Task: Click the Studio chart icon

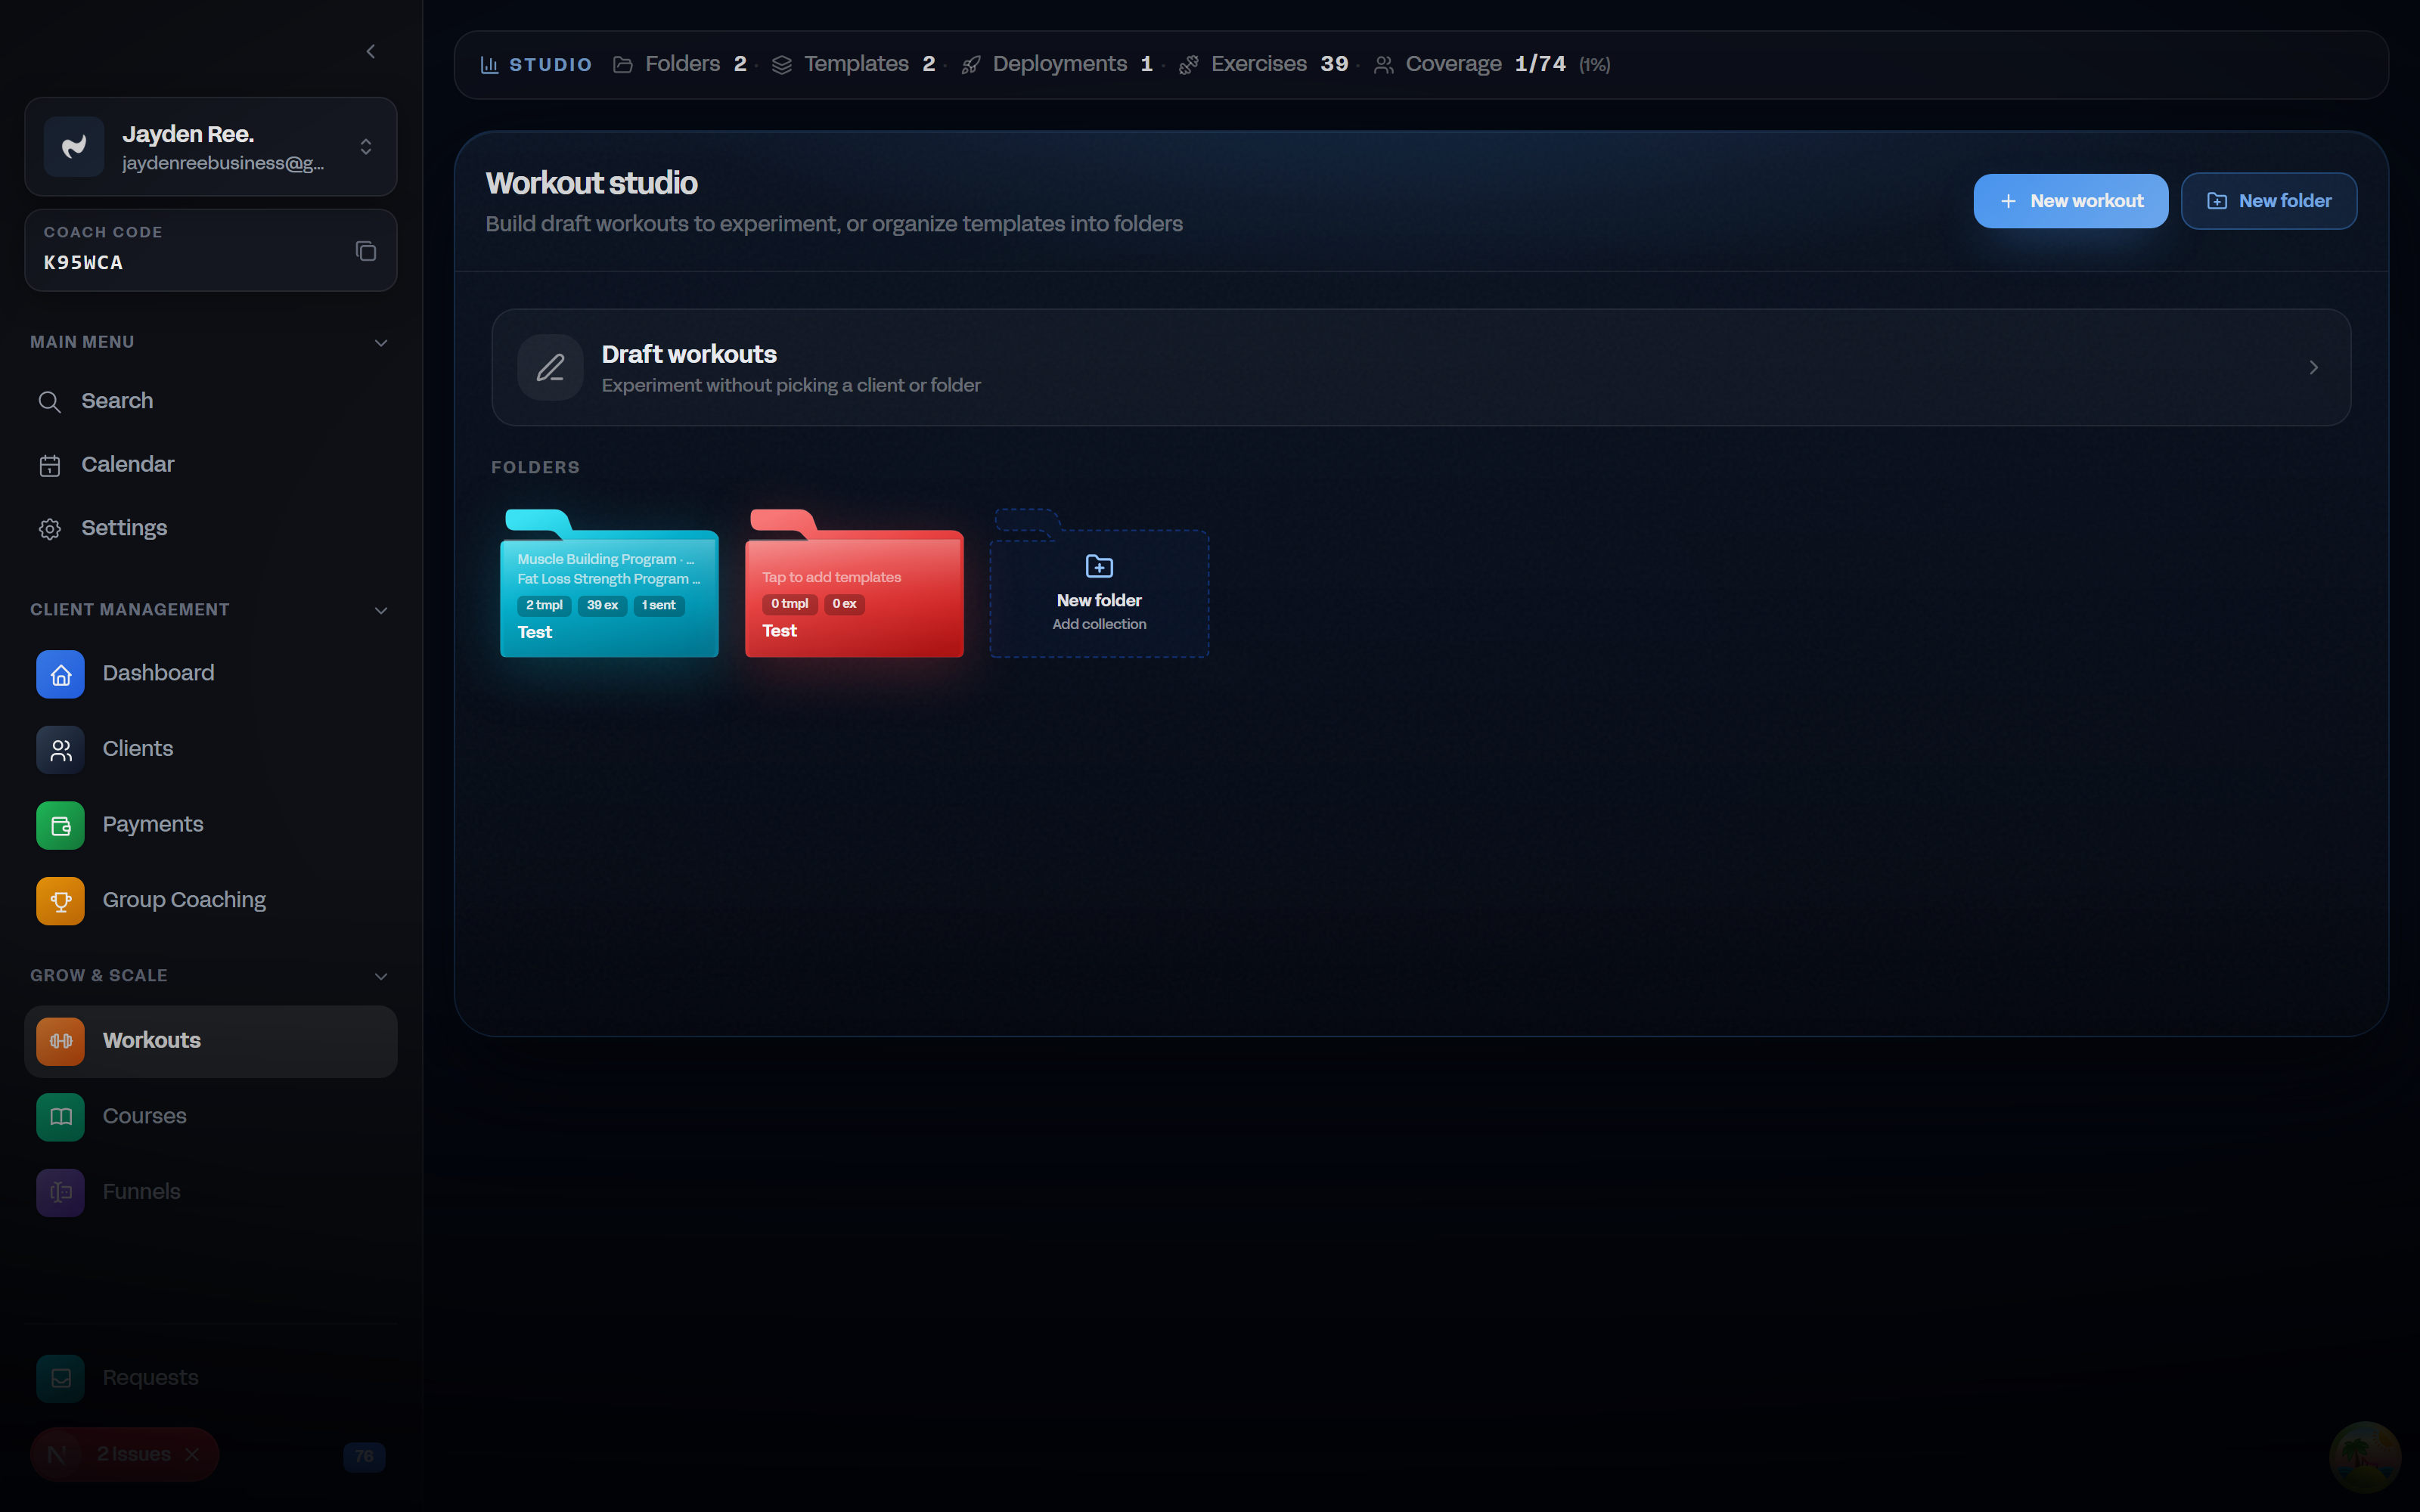Action: point(489,65)
